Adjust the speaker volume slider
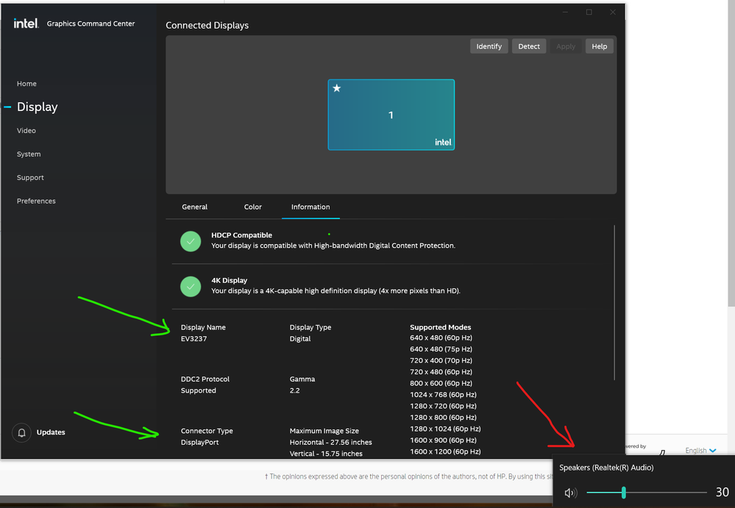Screen dimensions: 735x508 tap(647, 493)
